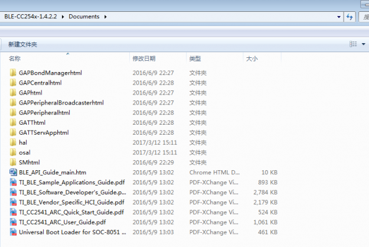Image resolution: width=369 pixels, height=247 pixels.
Task: Select the GAPCentralhtml folder name
Action: (40, 83)
